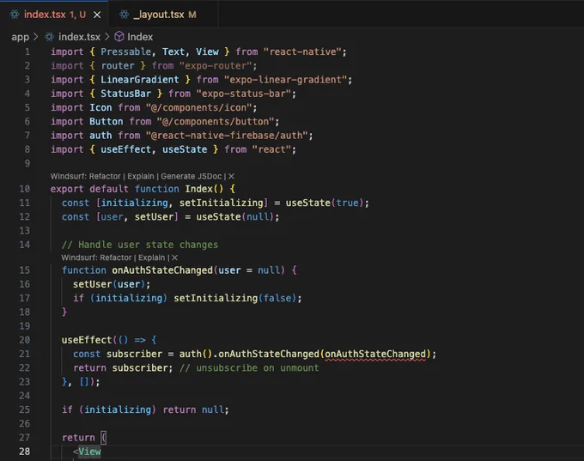Click line number 10 in gutter

(25, 189)
